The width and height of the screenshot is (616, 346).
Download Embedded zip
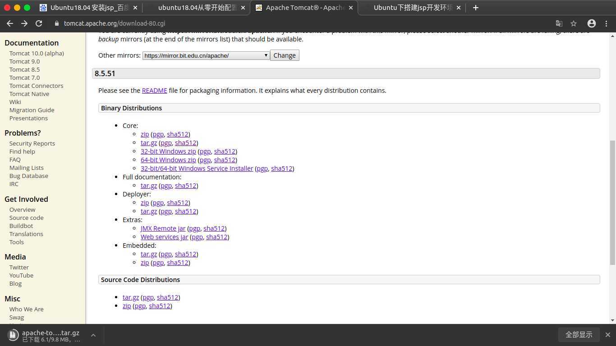pyautogui.click(x=145, y=263)
